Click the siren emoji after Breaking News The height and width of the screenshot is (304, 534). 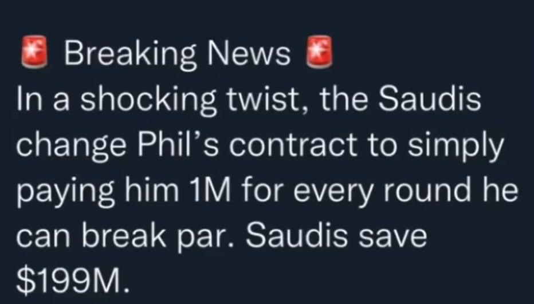tap(319, 52)
